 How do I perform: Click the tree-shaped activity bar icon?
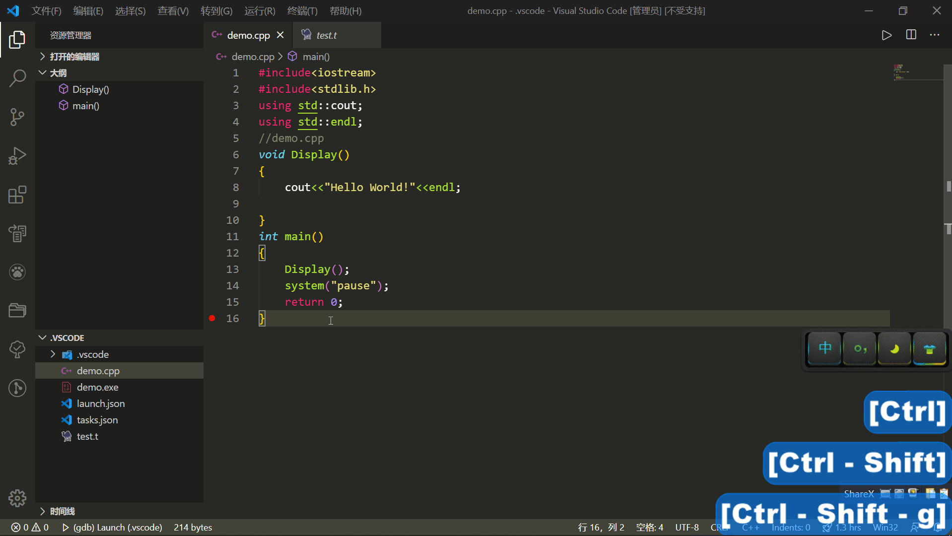tap(17, 349)
